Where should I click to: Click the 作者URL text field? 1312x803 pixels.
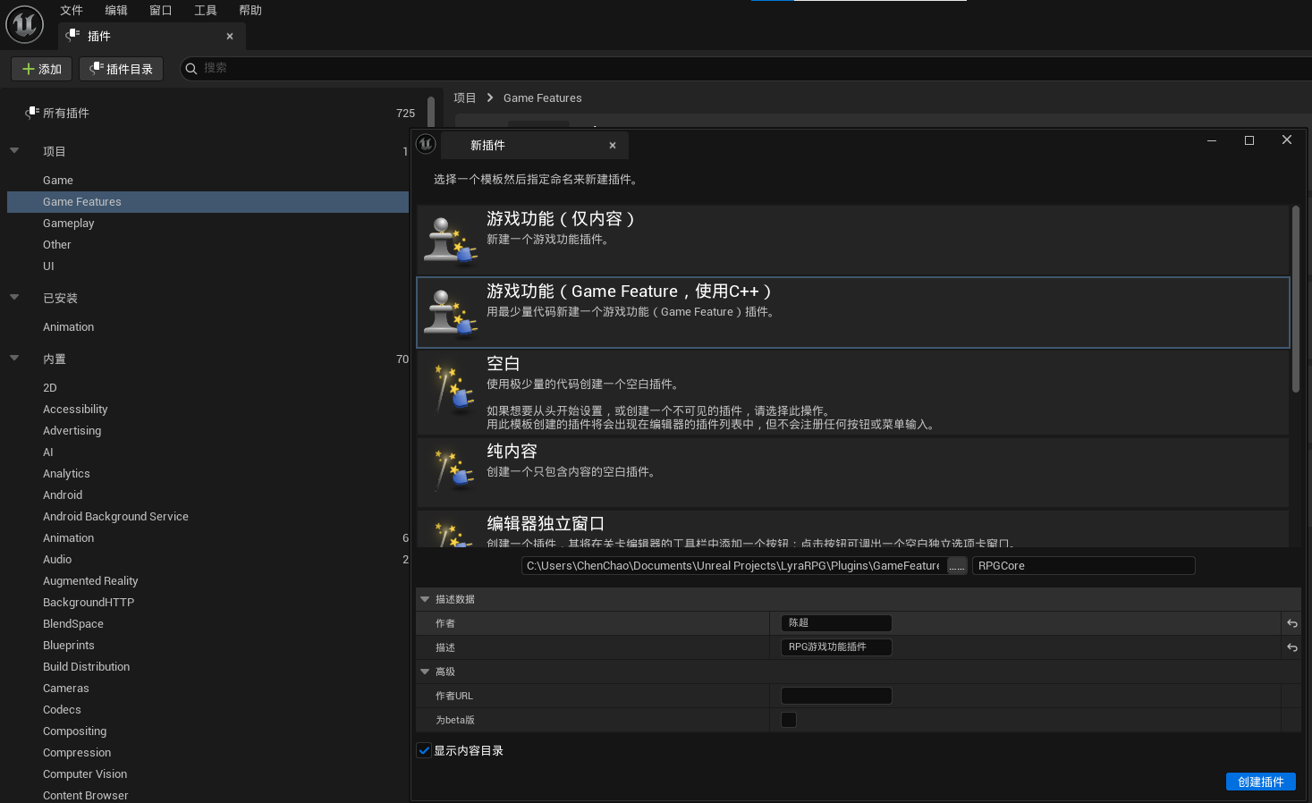pos(836,696)
